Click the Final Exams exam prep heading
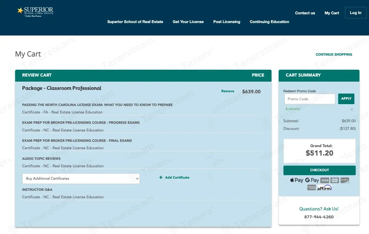Image resolution: width=369 pixels, height=234 pixels. (x=77, y=141)
